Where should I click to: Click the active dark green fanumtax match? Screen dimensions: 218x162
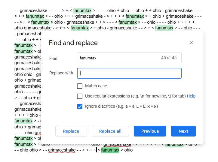click(x=110, y=150)
